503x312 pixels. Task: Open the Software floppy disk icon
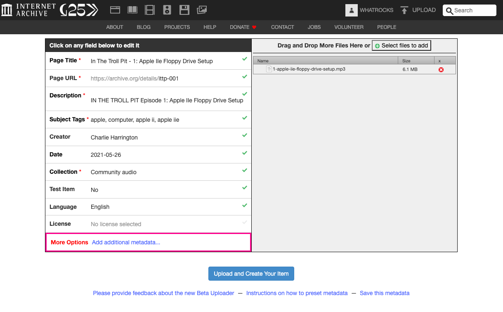(184, 10)
